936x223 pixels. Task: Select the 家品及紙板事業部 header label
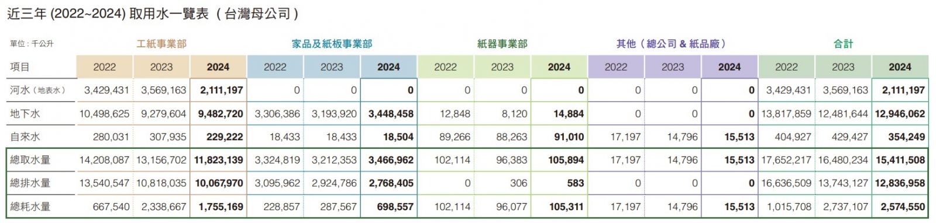click(332, 44)
